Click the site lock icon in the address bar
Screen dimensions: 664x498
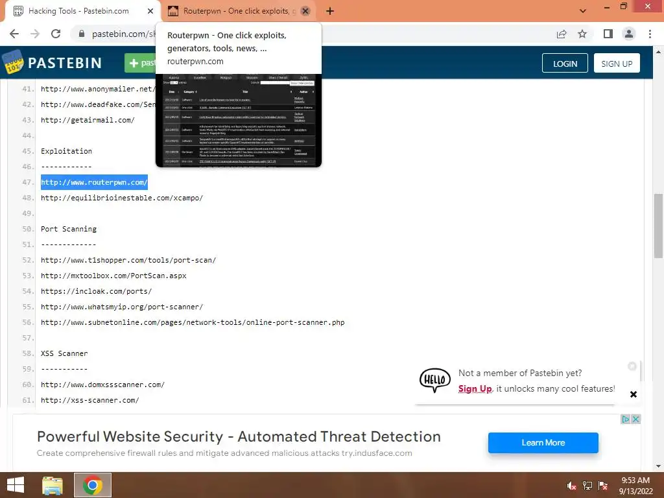[82, 34]
